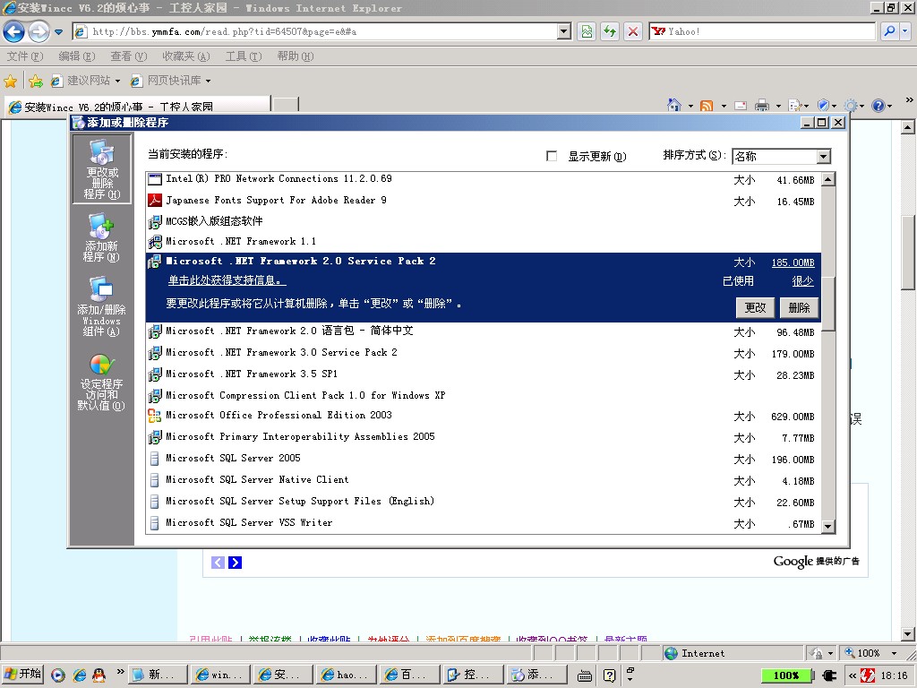Open the Add New Programs sidebar icon
The image size is (917, 688).
tap(100, 237)
